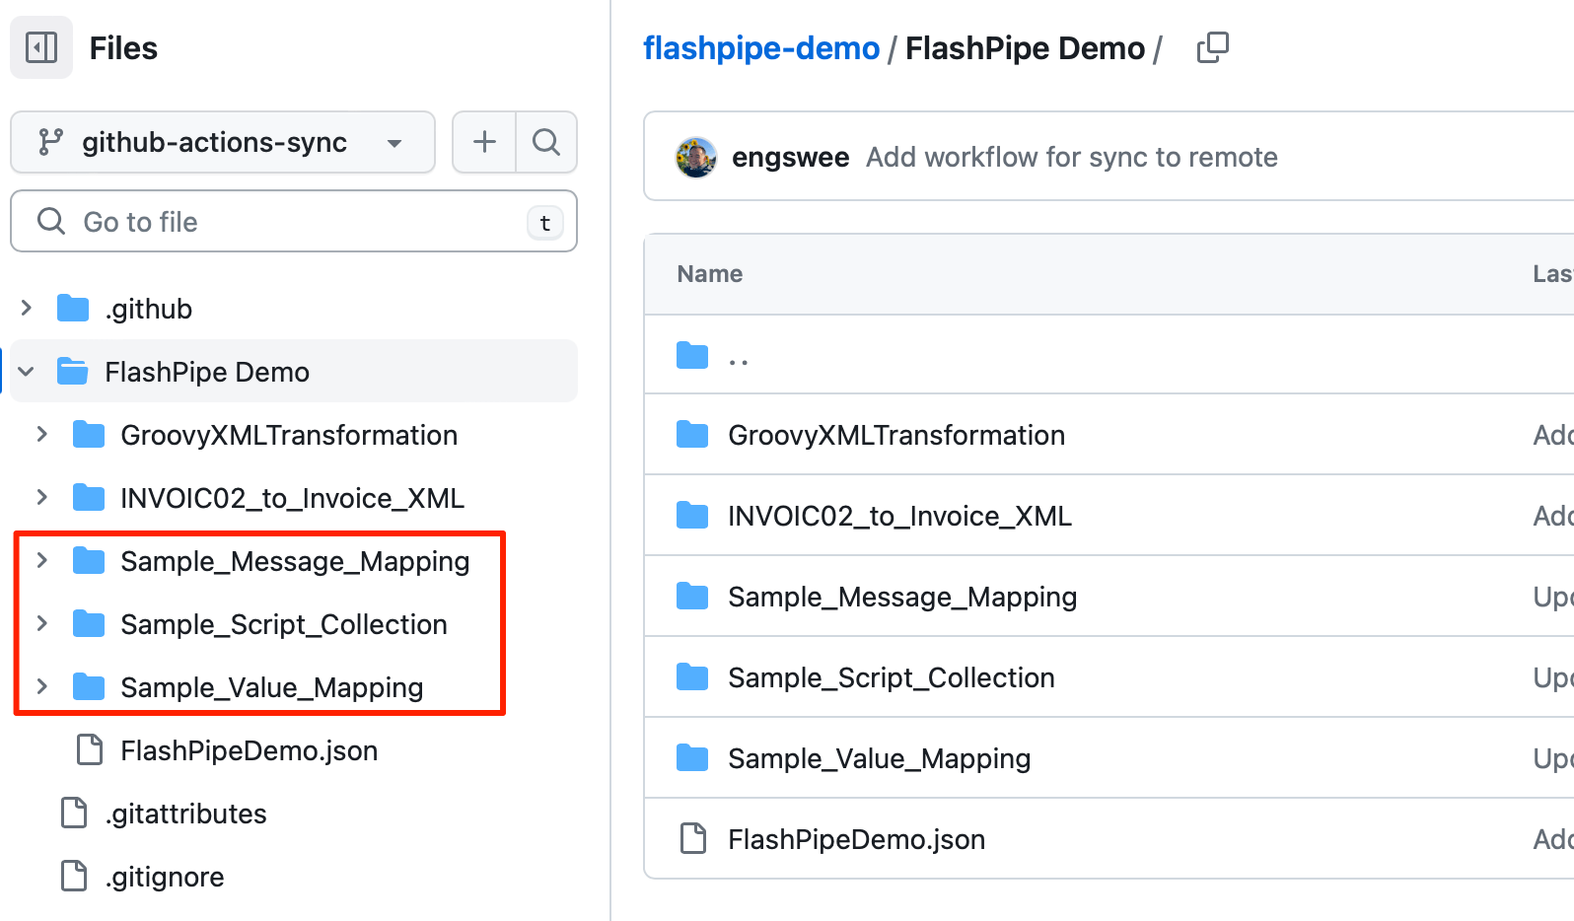Focus the Go to file input
Viewport: 1574px width, 921px height.
coord(294,221)
